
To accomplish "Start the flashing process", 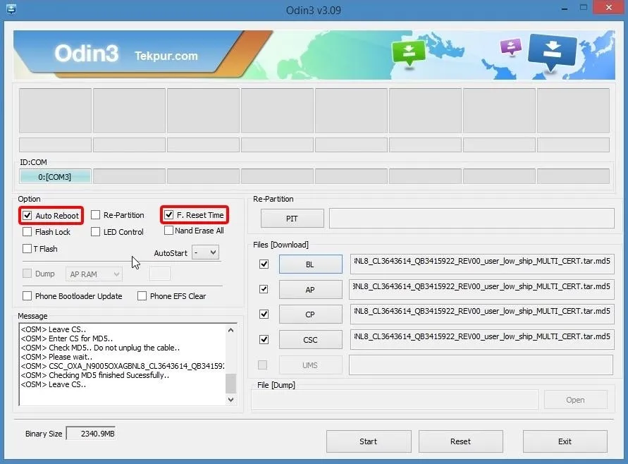I will (x=369, y=441).
